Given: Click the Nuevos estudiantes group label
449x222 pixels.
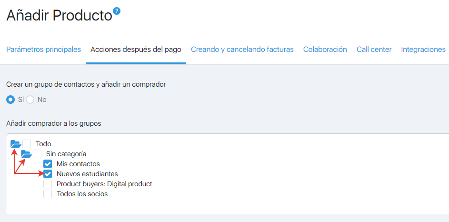Looking at the screenshot, I should tap(87, 174).
